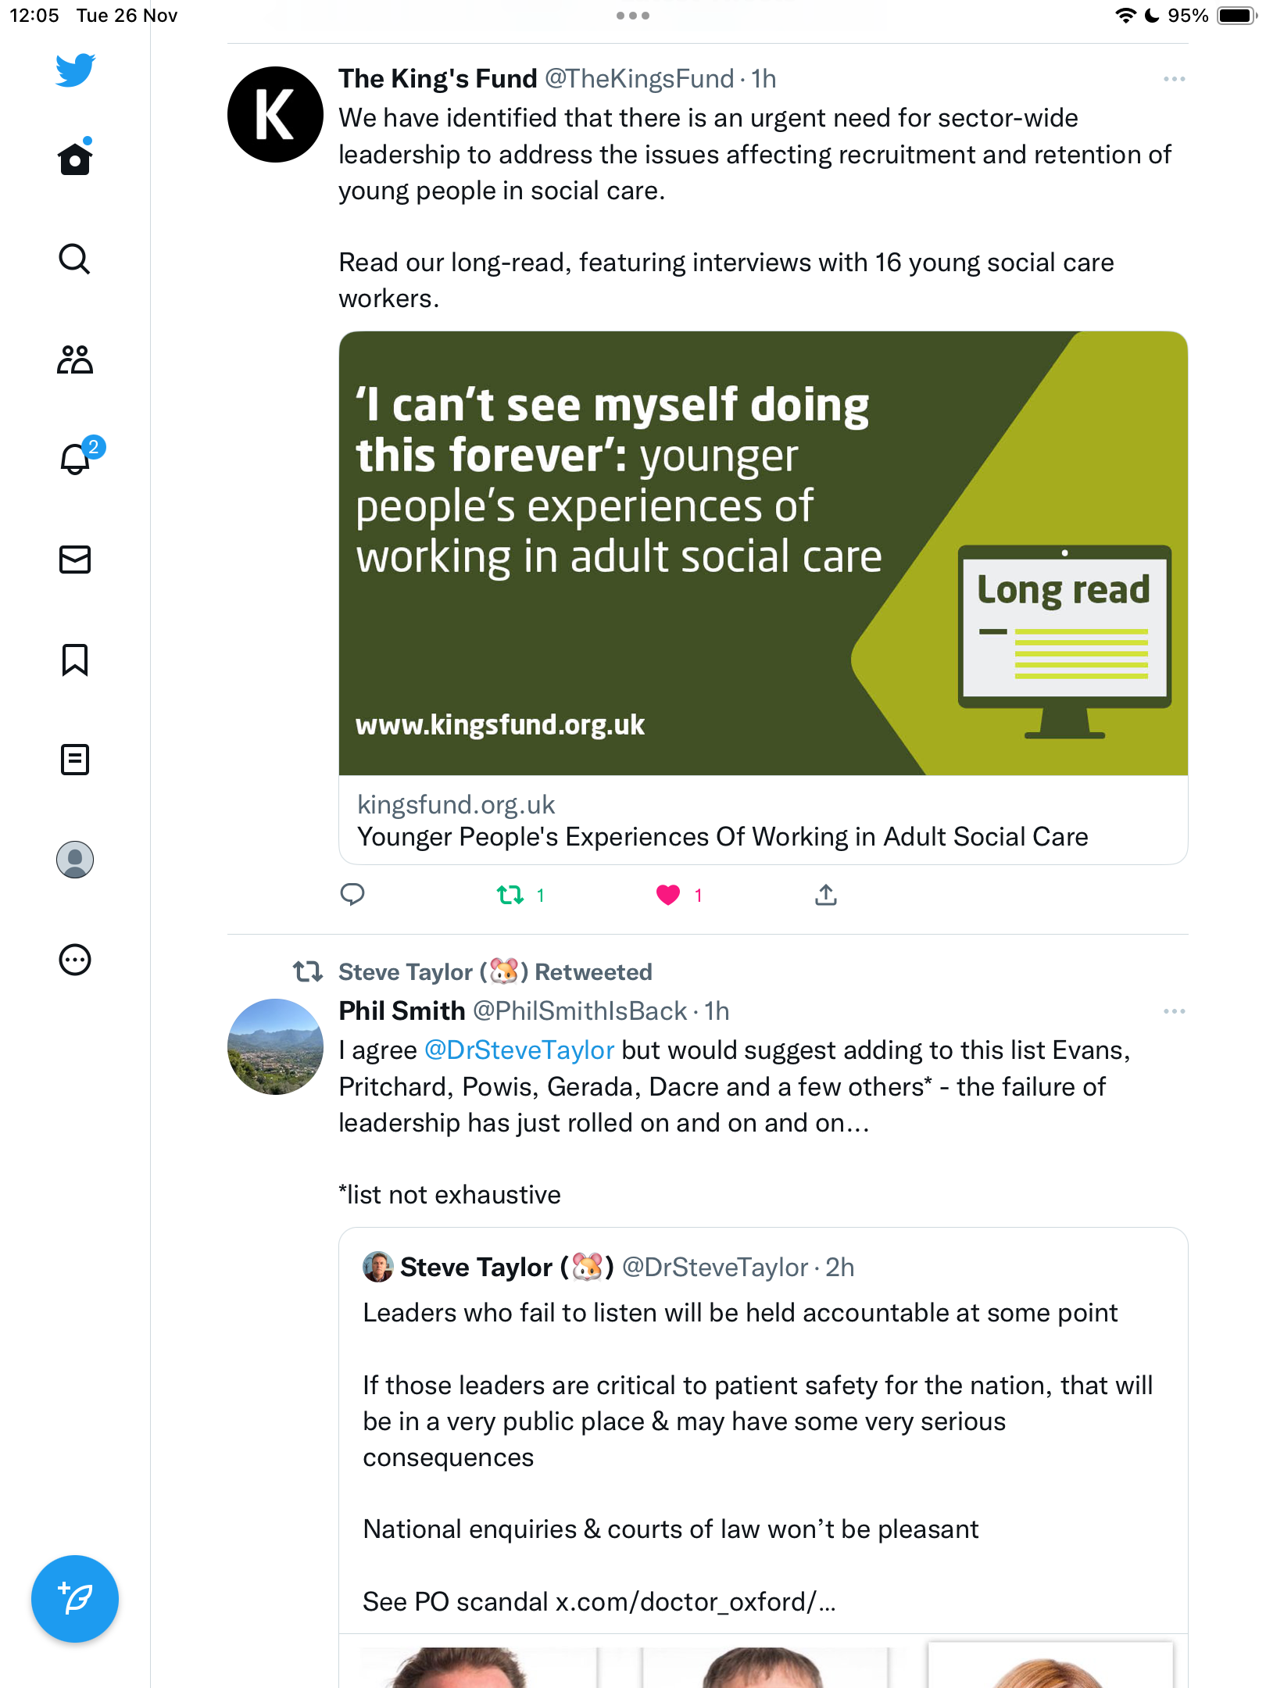Image resolution: width=1266 pixels, height=1688 pixels.
Task: Reply to The King's Fund tweet
Action: [352, 895]
